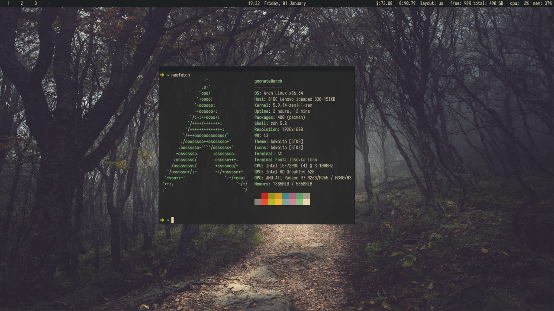Click the goonate@arch title line

click(268, 81)
